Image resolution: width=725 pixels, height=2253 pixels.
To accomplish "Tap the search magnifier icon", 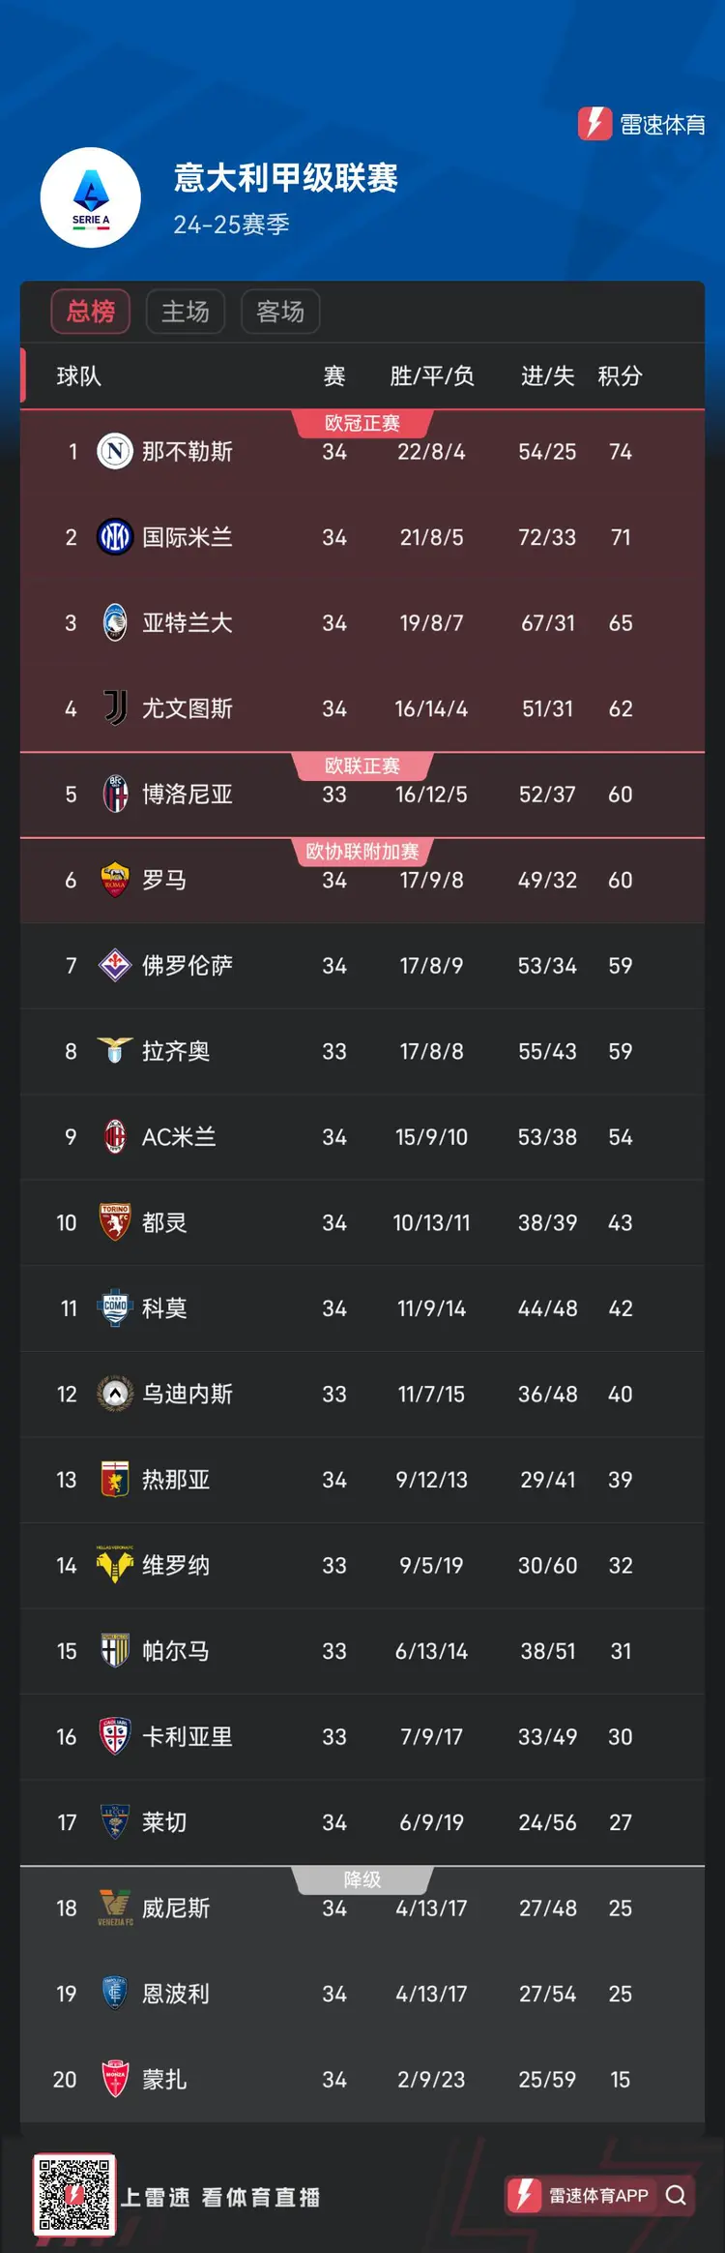I will [x=676, y=2196].
